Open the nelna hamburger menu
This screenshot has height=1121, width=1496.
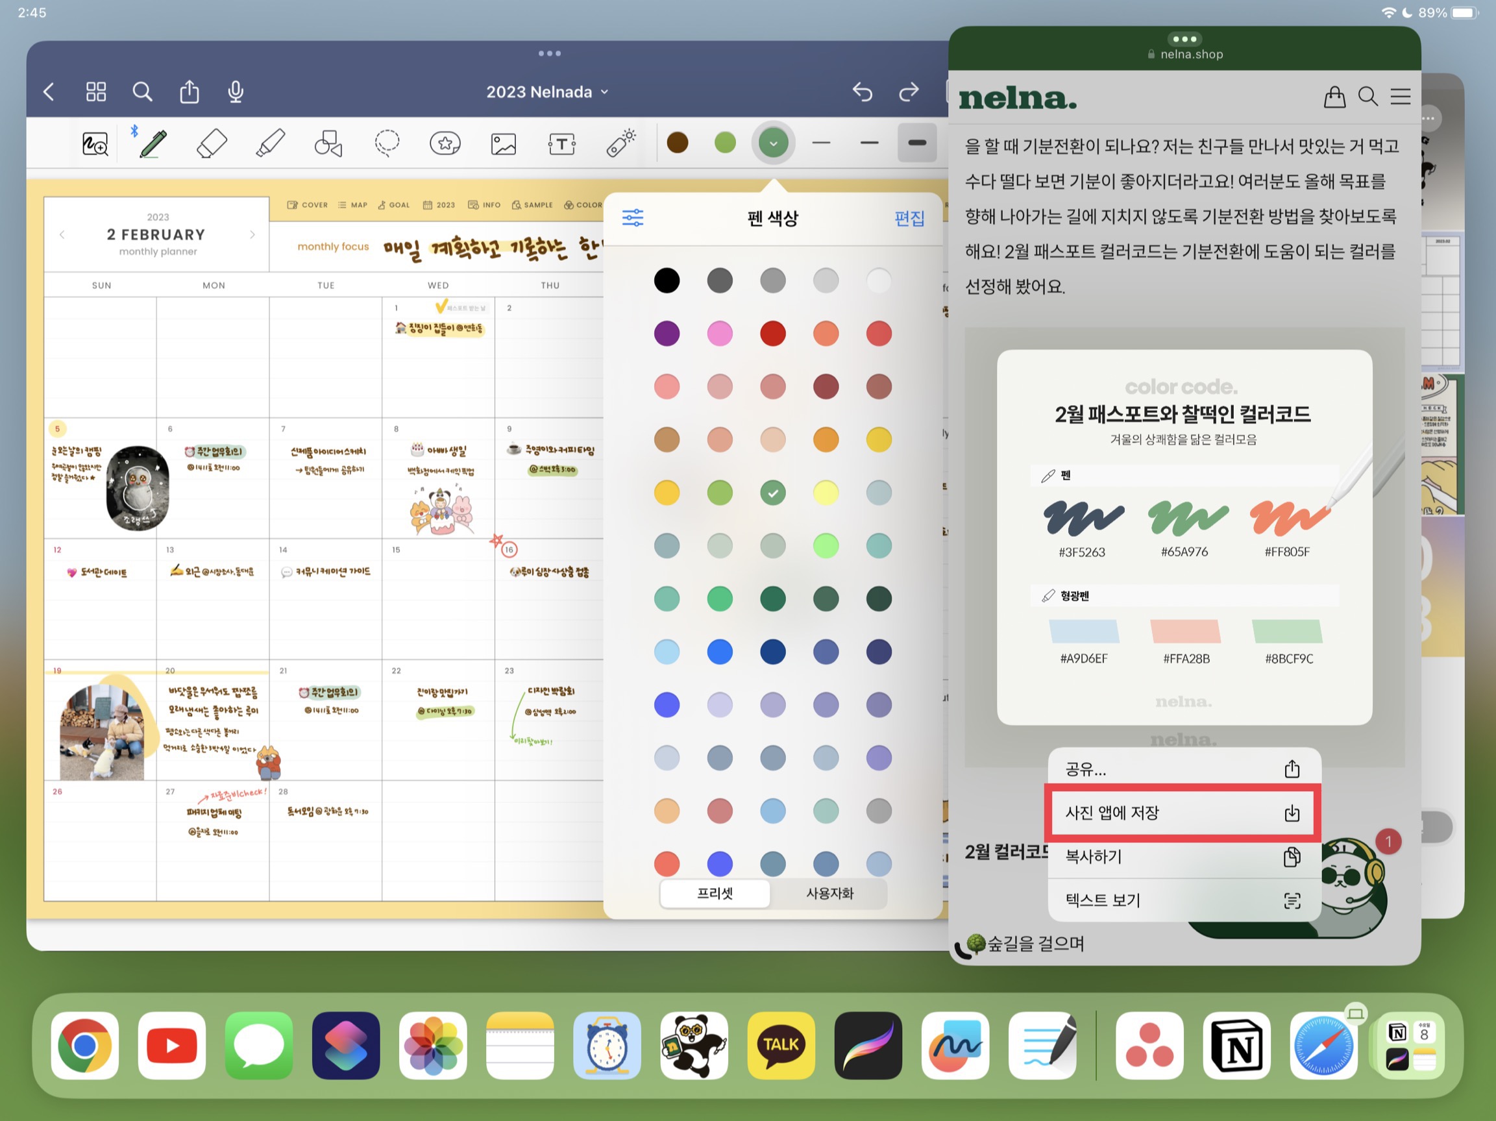(x=1400, y=97)
